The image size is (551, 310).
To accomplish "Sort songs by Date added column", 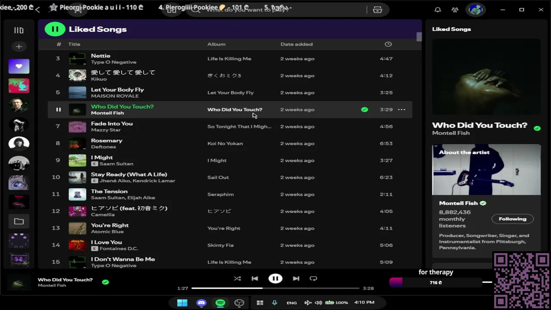I will (297, 44).
